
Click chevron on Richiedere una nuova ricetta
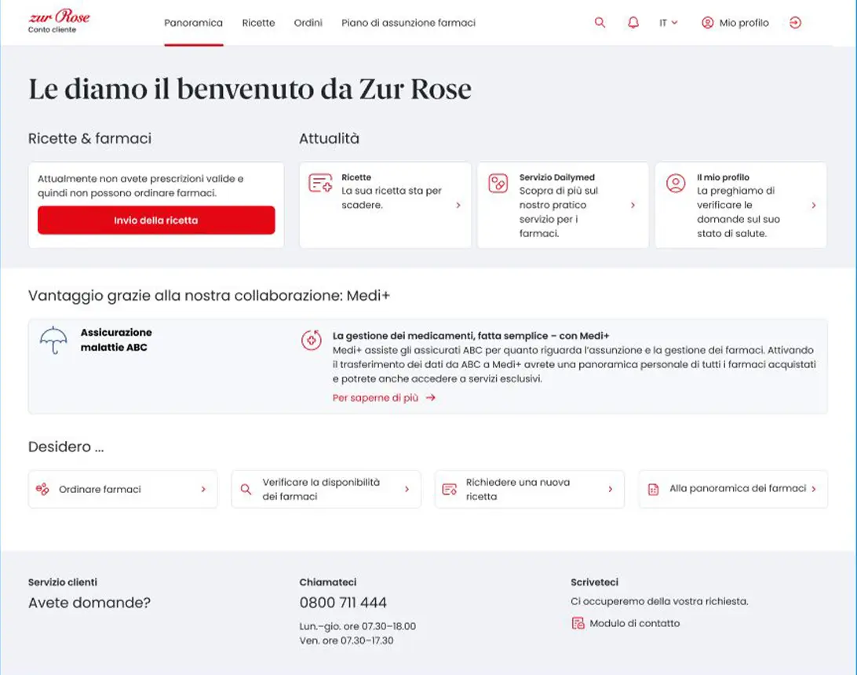click(x=610, y=489)
